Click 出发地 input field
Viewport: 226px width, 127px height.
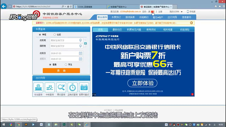66,40
